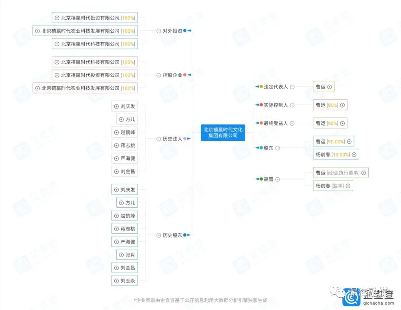The image size is (401, 310).
Task: Click plus icon next to 杨前春 [监事]
Action: 348,186
